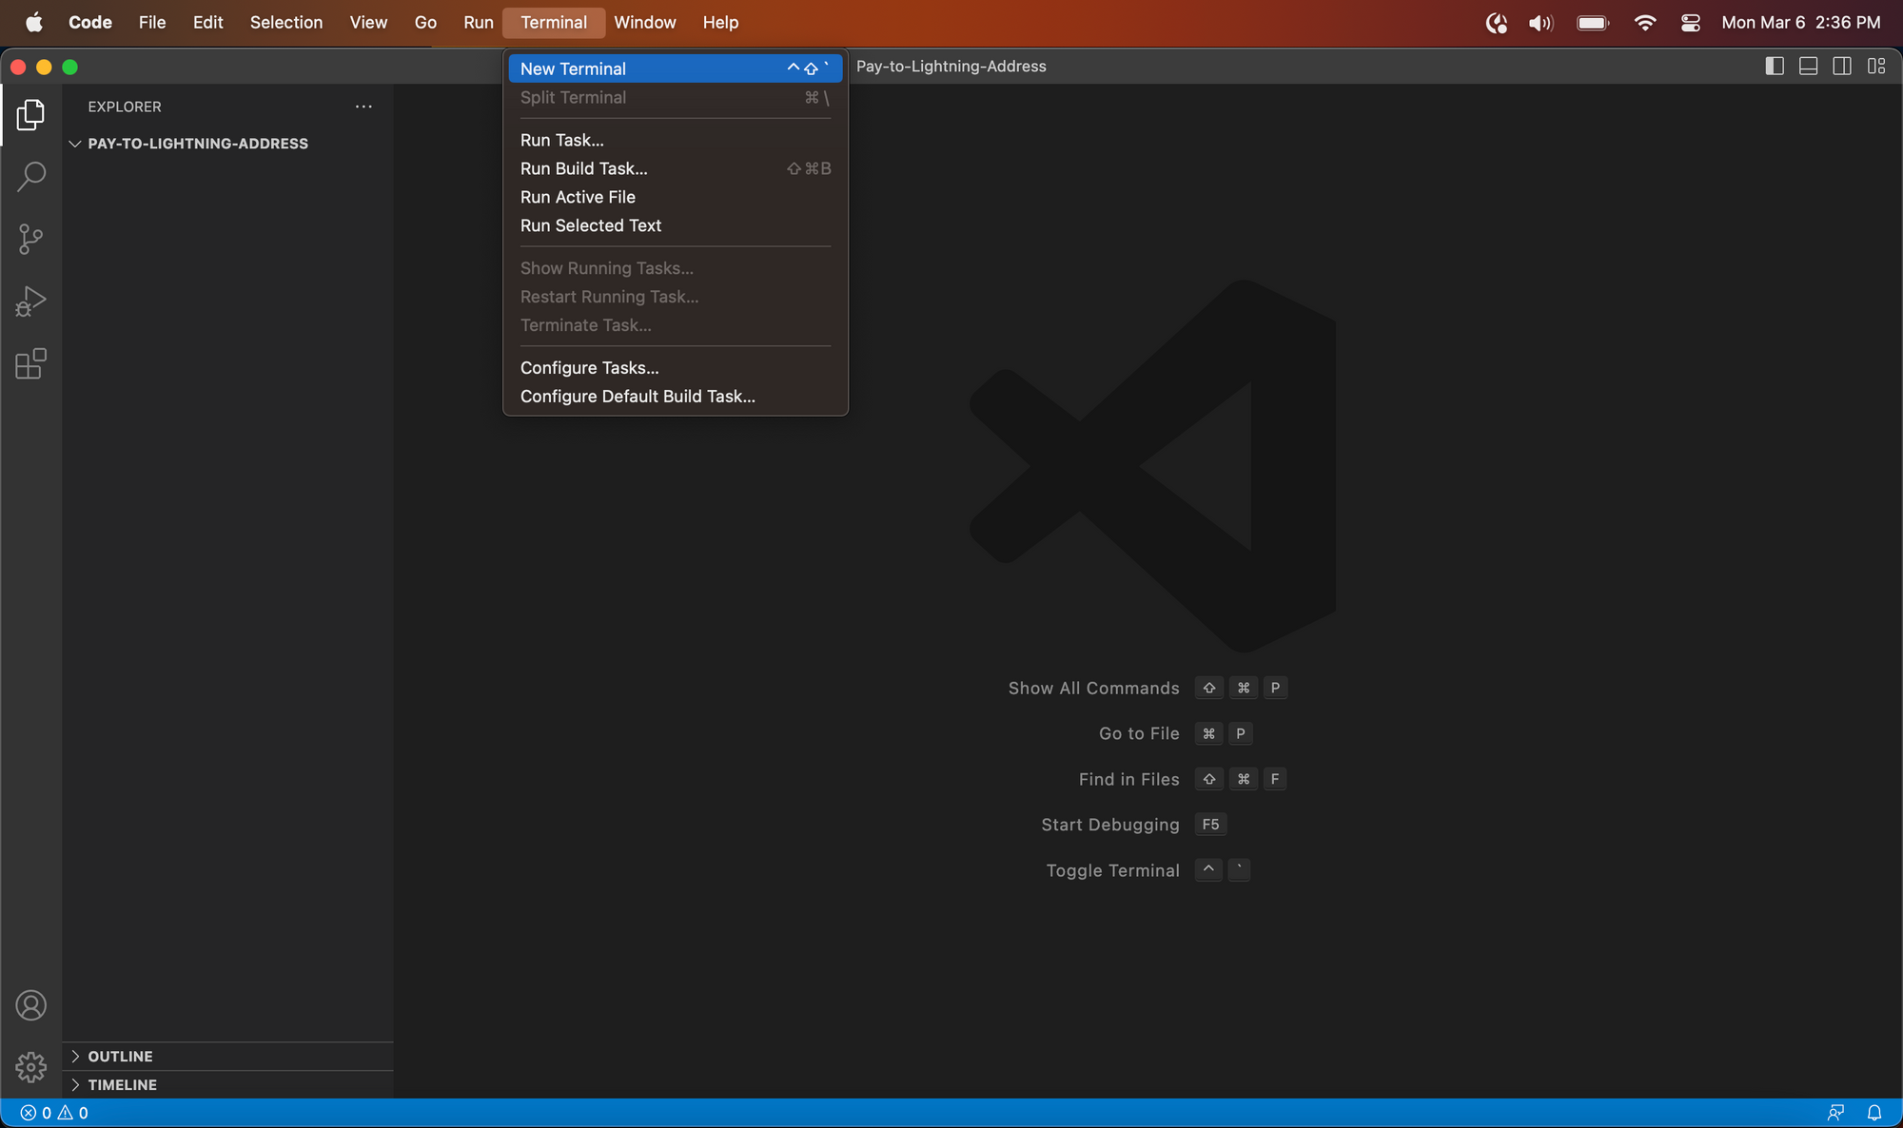This screenshot has height=1128, width=1903.
Task: Click the F5 key hint
Action: [x=1210, y=825]
